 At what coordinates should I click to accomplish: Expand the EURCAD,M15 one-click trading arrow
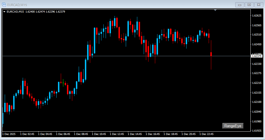click(x=4, y=11)
